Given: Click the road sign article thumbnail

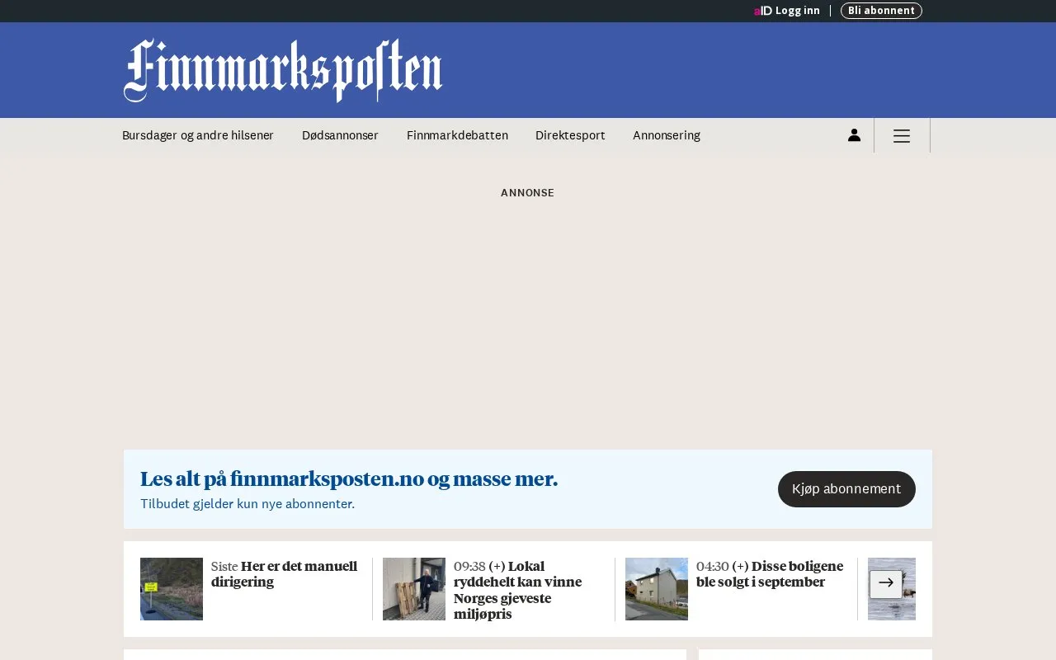Looking at the screenshot, I should coord(172,589).
